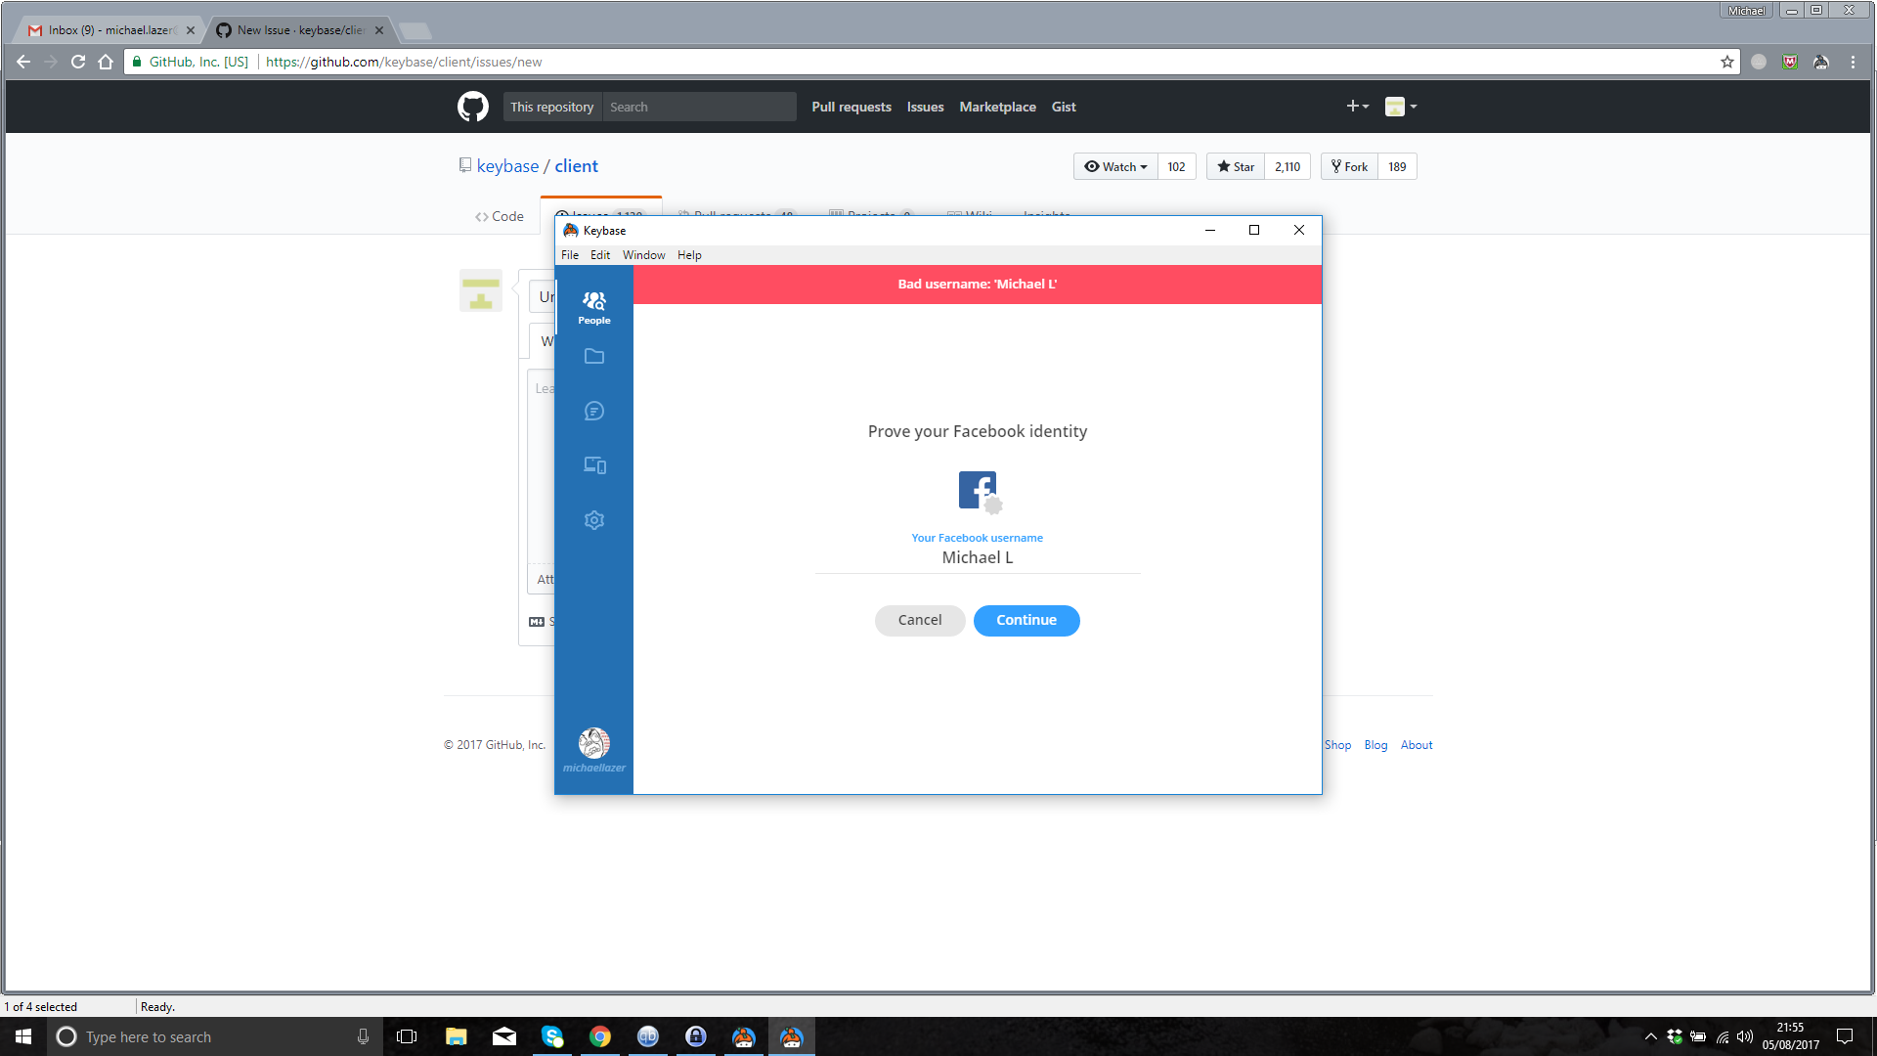Click the Facebook username input field

click(x=978, y=558)
